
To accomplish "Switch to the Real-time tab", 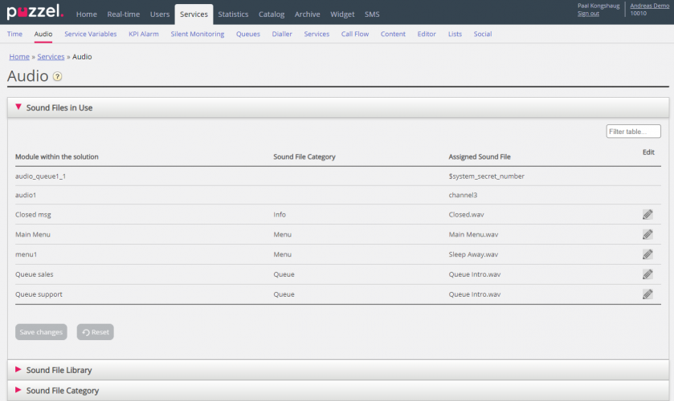I will point(124,14).
